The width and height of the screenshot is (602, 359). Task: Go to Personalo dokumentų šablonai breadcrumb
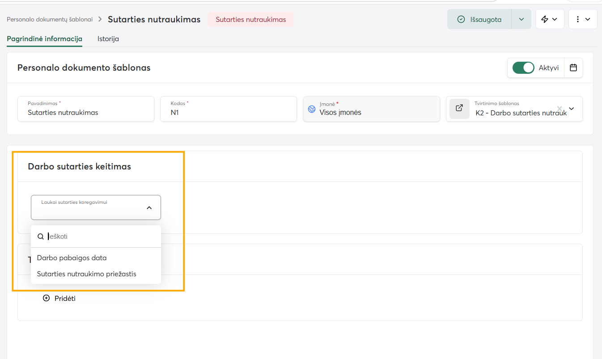[50, 20]
